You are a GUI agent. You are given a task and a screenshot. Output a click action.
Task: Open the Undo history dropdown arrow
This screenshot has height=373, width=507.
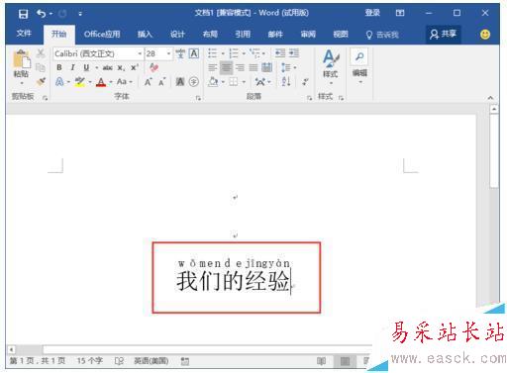[51, 14]
